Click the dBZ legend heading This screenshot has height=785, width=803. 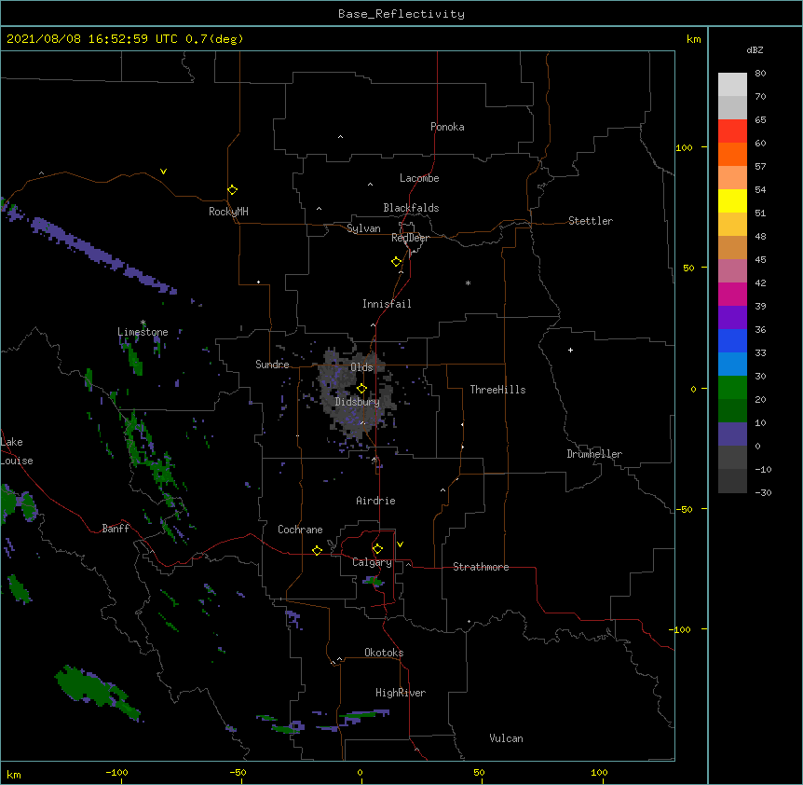click(x=755, y=49)
